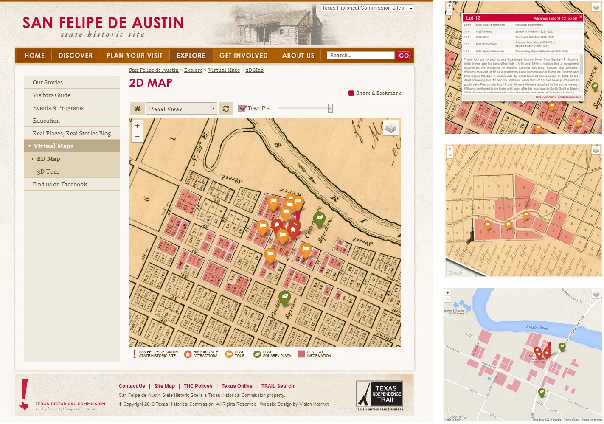Open the DISCOVER navigation tab

[x=76, y=56]
